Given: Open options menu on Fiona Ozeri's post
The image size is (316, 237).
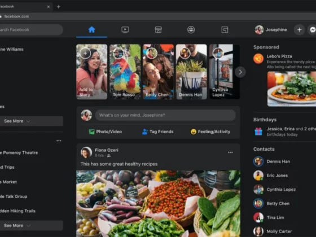Looking at the screenshot, I should 230,152.
